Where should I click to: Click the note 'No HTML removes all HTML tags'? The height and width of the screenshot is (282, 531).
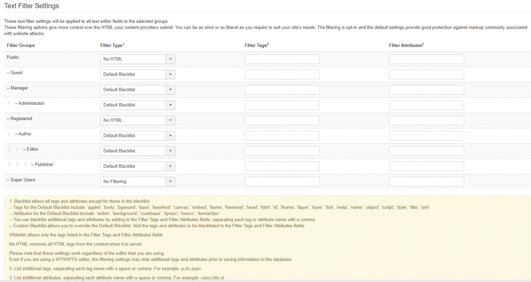tap(76, 244)
